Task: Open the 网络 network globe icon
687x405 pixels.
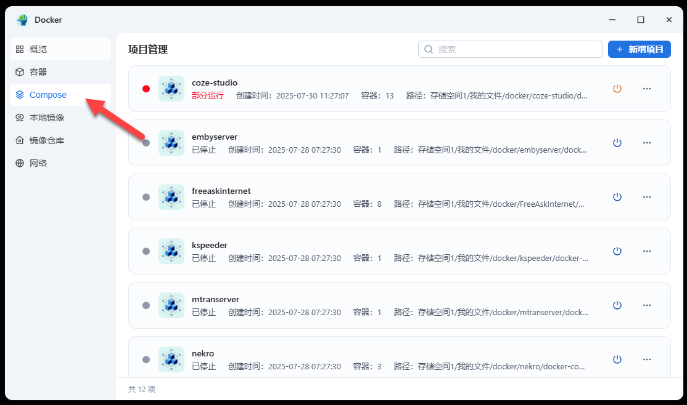Action: click(x=21, y=162)
